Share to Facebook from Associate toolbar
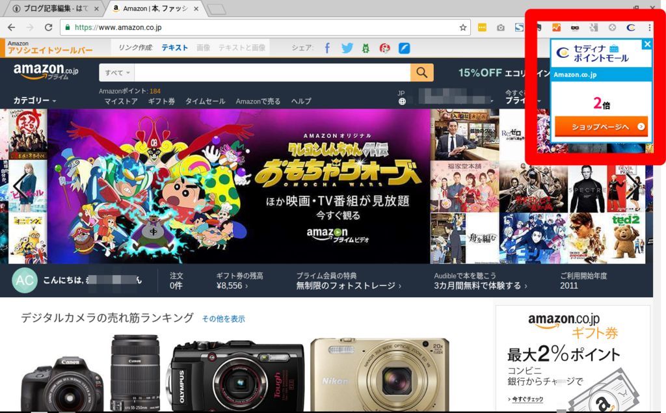666x413 pixels. pos(327,48)
